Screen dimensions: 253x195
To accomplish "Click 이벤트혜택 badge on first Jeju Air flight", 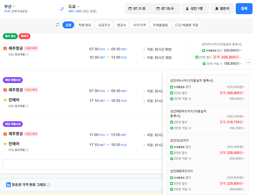I will [x=31, y=48].
